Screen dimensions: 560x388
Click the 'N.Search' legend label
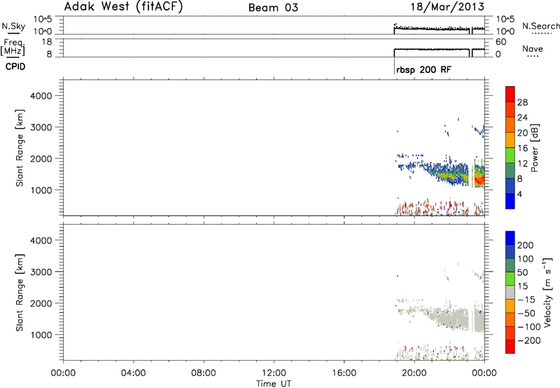540,26
